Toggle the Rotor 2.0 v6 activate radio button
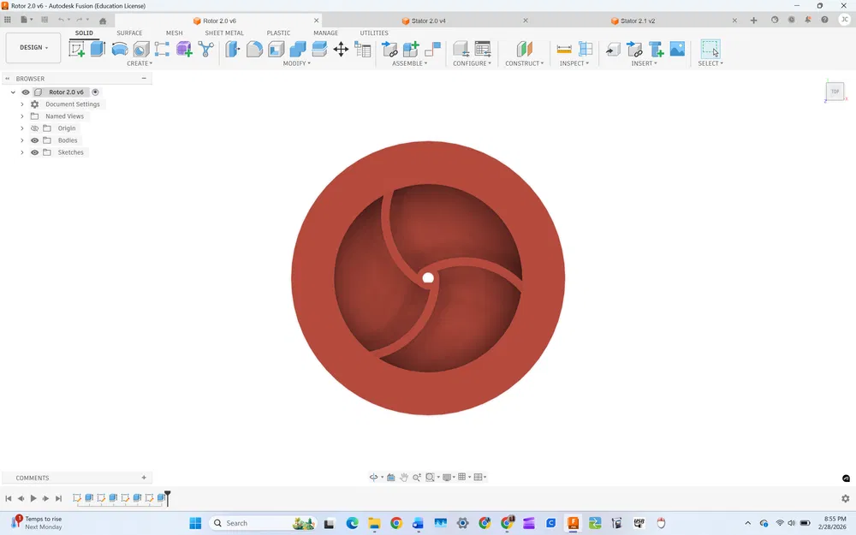The width and height of the screenshot is (856, 535). pyautogui.click(x=95, y=92)
